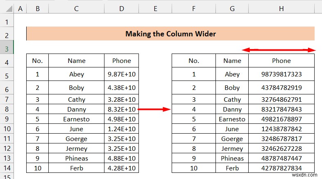
Task: Select the left table's Phone header cell
Action: coord(122,60)
